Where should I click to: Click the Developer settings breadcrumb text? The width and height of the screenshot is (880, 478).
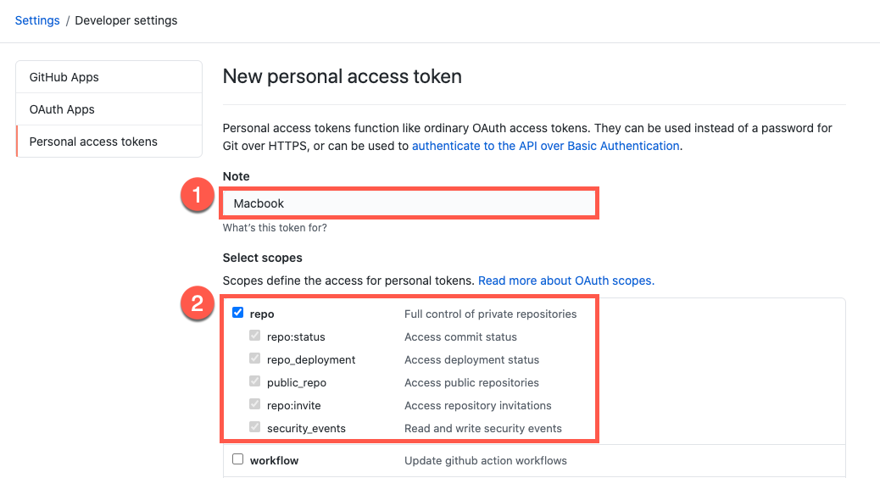[x=126, y=20]
